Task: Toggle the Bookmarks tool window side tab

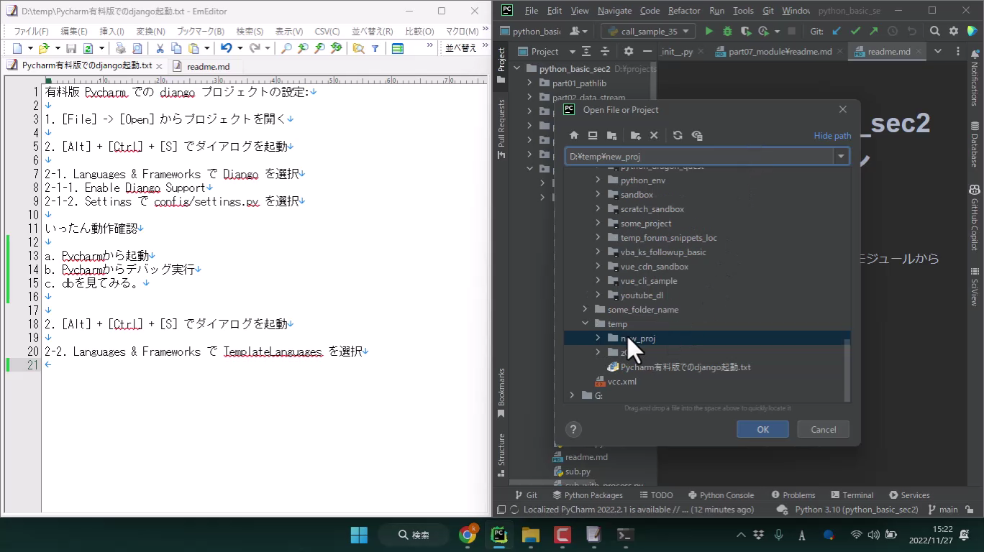Action: [501, 392]
